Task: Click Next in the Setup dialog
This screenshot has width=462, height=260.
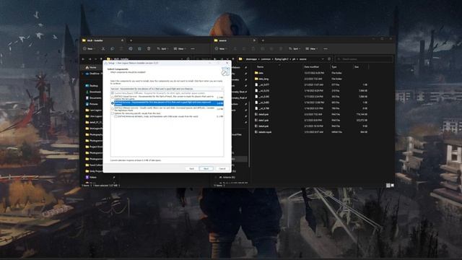Action: pos(206,168)
